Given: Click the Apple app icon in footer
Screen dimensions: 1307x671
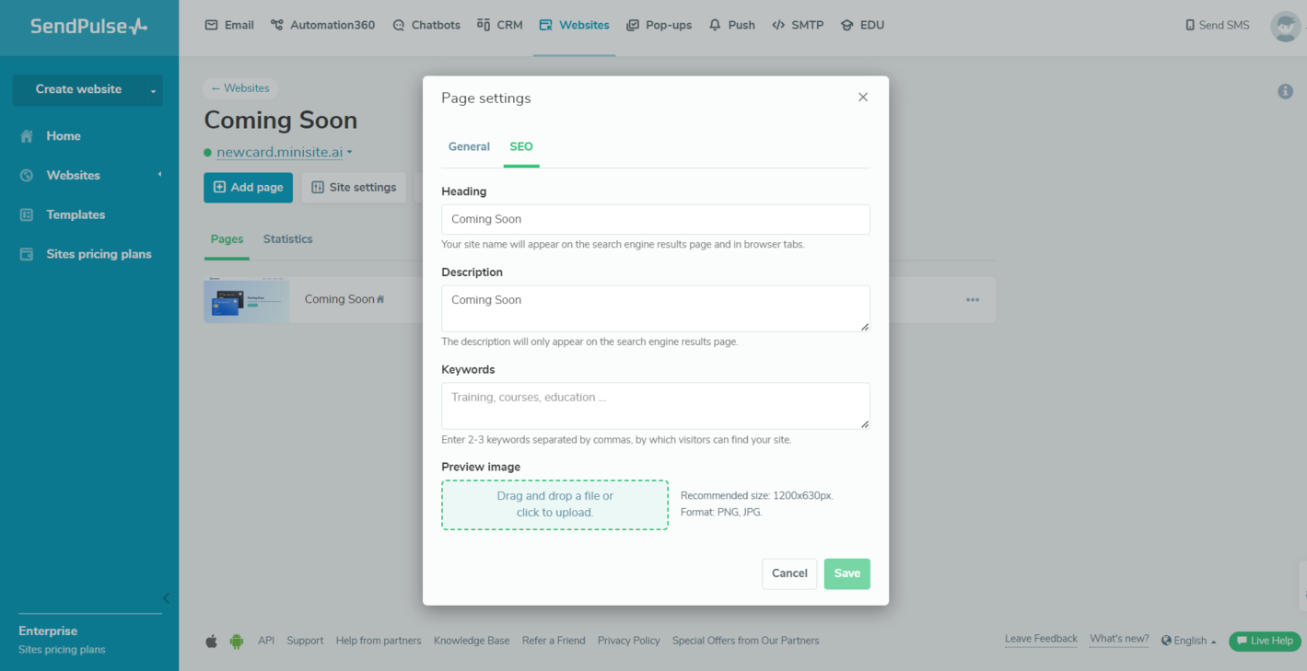Looking at the screenshot, I should [211, 642].
